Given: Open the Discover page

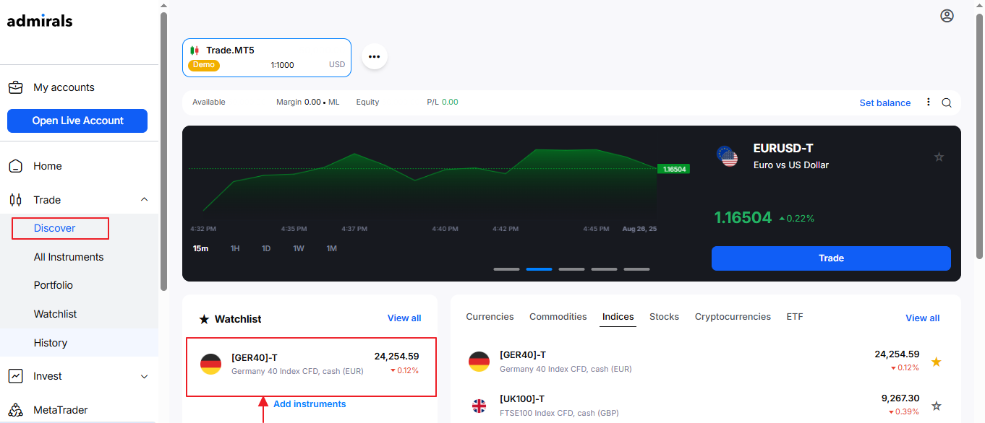Looking at the screenshot, I should [55, 228].
